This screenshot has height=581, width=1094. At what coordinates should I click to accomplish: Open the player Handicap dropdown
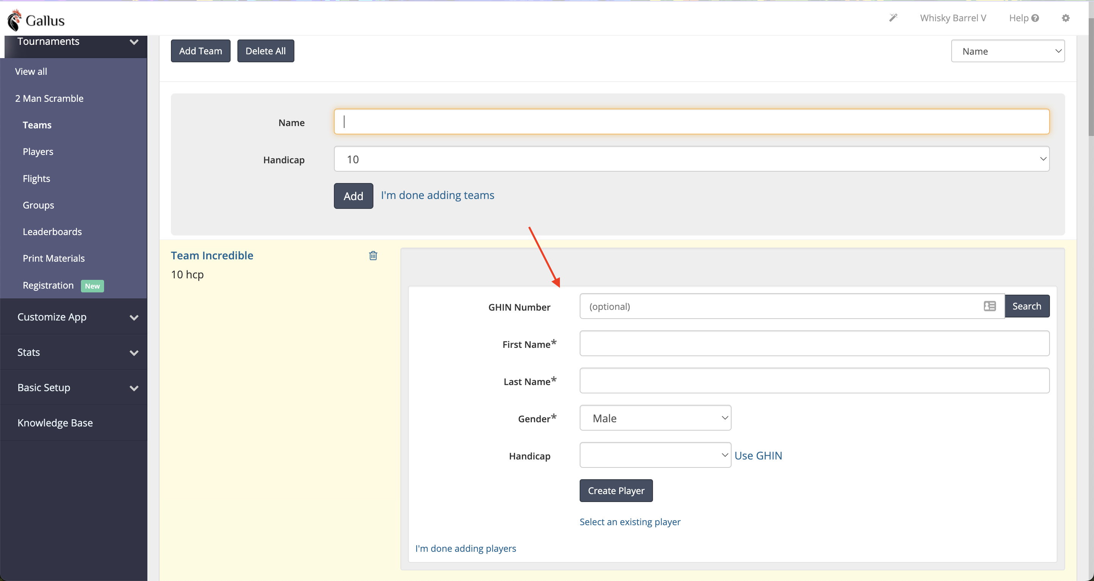(655, 455)
